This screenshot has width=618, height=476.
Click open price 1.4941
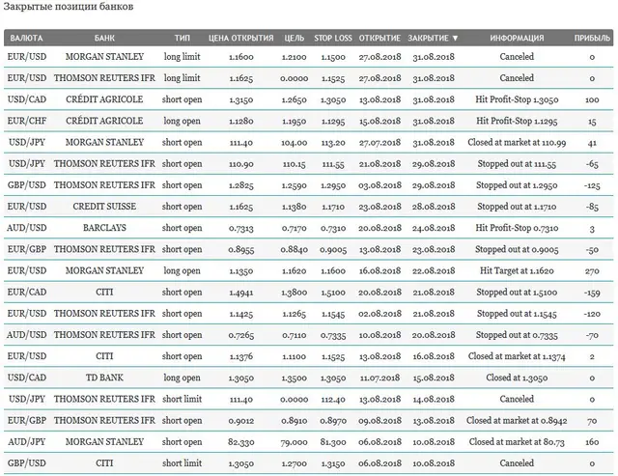[x=240, y=293]
